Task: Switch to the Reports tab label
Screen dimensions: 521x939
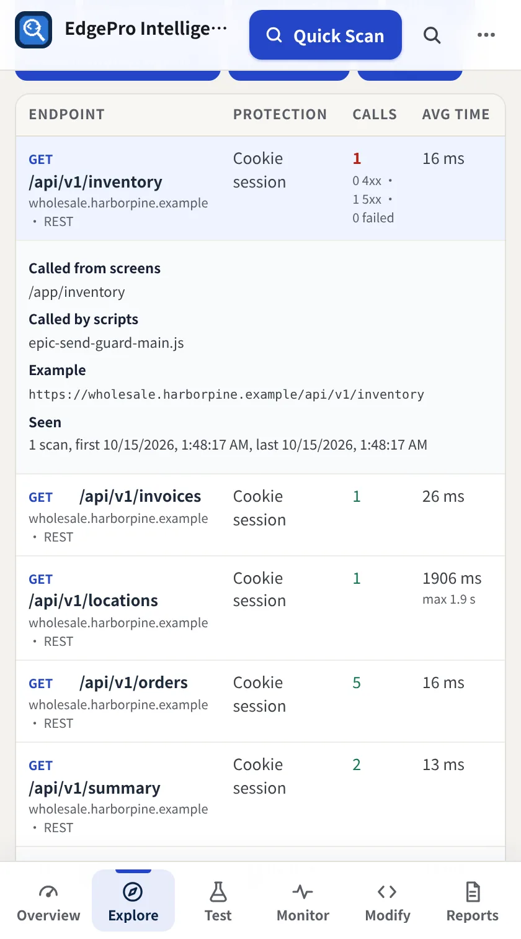Action: pyautogui.click(x=473, y=915)
